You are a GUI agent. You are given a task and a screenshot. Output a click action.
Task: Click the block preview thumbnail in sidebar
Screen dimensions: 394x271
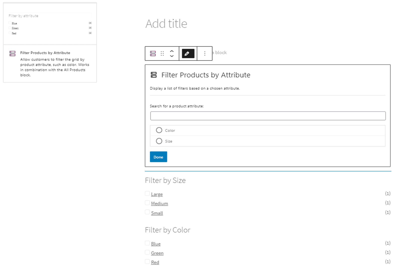pyautogui.click(x=50, y=24)
